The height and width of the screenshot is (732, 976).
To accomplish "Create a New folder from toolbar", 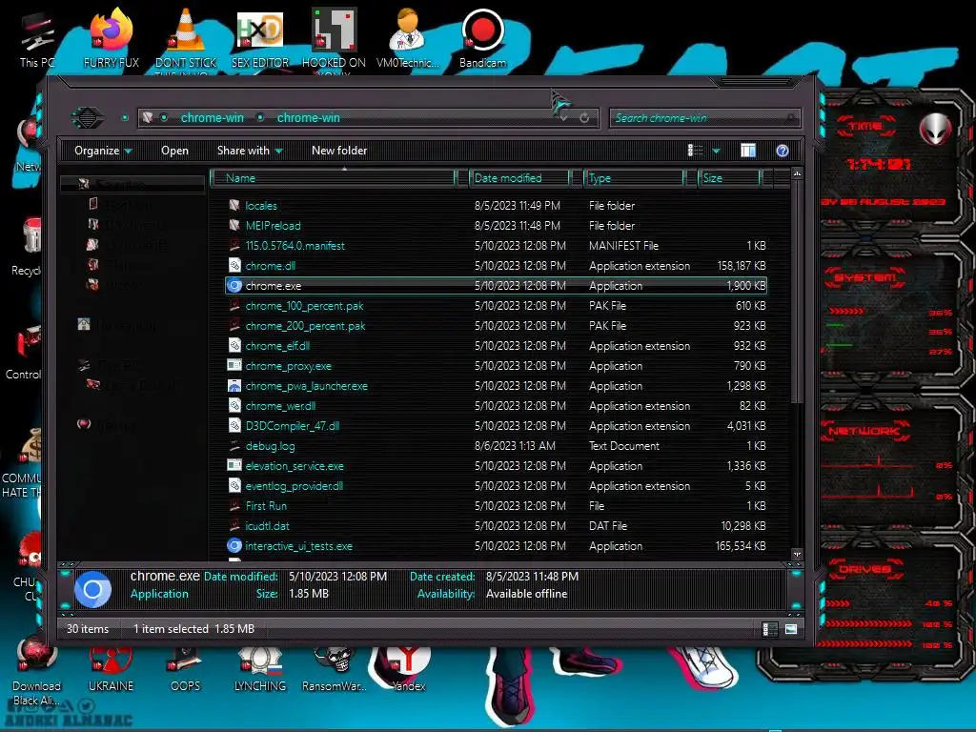I will tap(339, 151).
